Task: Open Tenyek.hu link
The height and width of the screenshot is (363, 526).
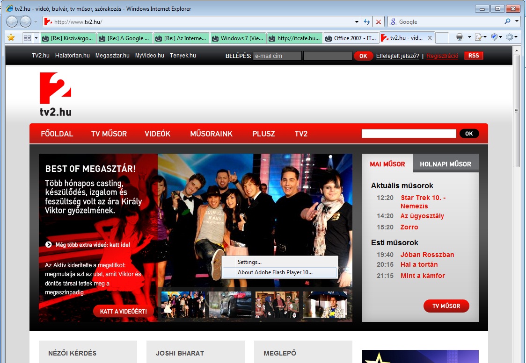Action: [x=183, y=56]
